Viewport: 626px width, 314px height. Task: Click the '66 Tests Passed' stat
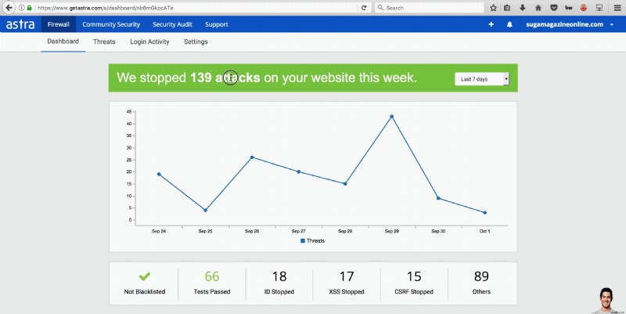coord(212,283)
